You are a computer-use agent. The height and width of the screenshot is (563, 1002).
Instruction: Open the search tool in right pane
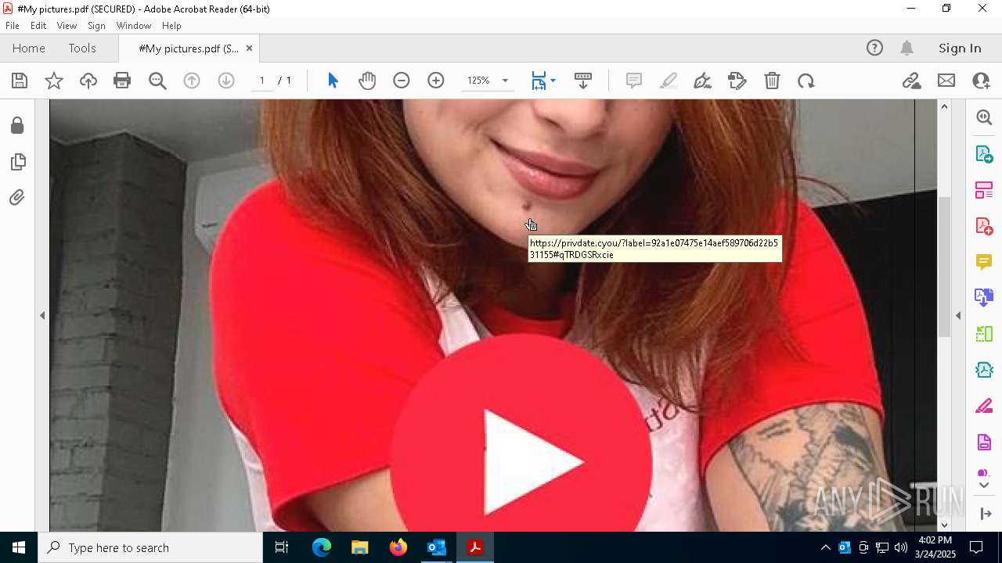[x=984, y=117]
